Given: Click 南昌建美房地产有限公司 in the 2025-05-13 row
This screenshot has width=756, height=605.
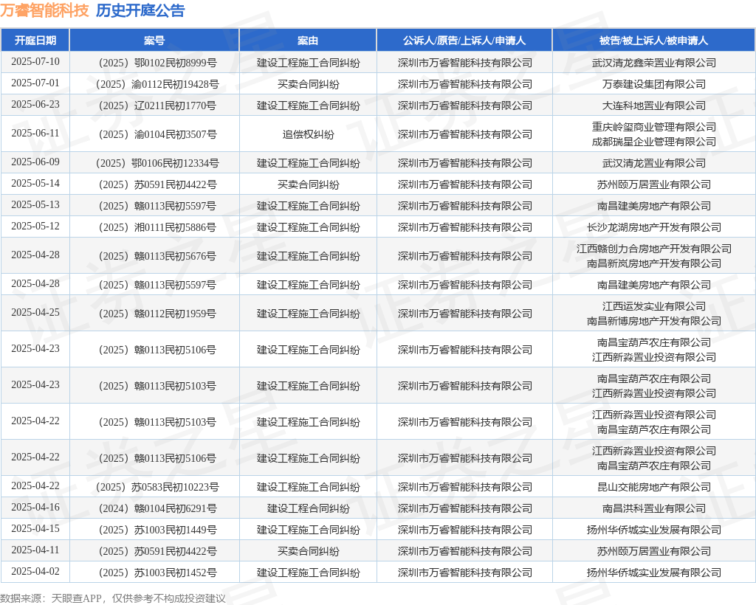Looking at the screenshot, I should (654, 206).
